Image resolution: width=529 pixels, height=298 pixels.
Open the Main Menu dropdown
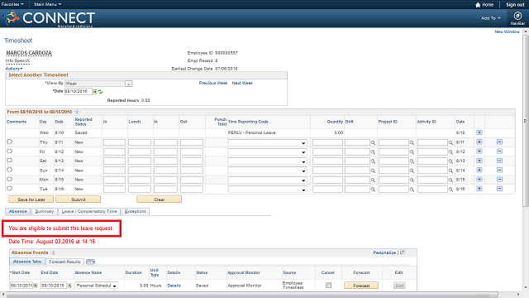tap(48, 4)
